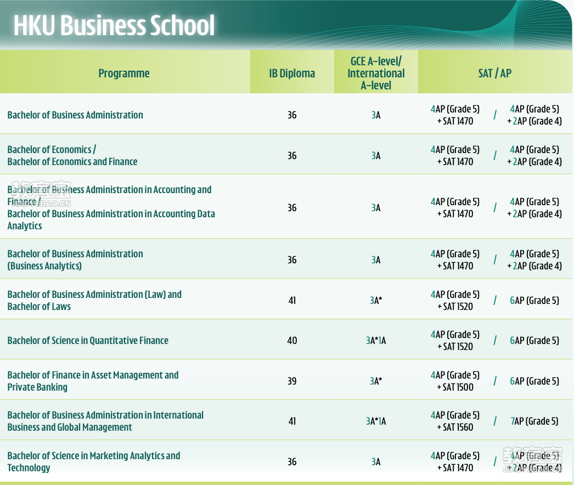Click 3A A-level for Bachelor of Economics
Image resolution: width=574 pixels, height=485 pixels.
click(376, 156)
